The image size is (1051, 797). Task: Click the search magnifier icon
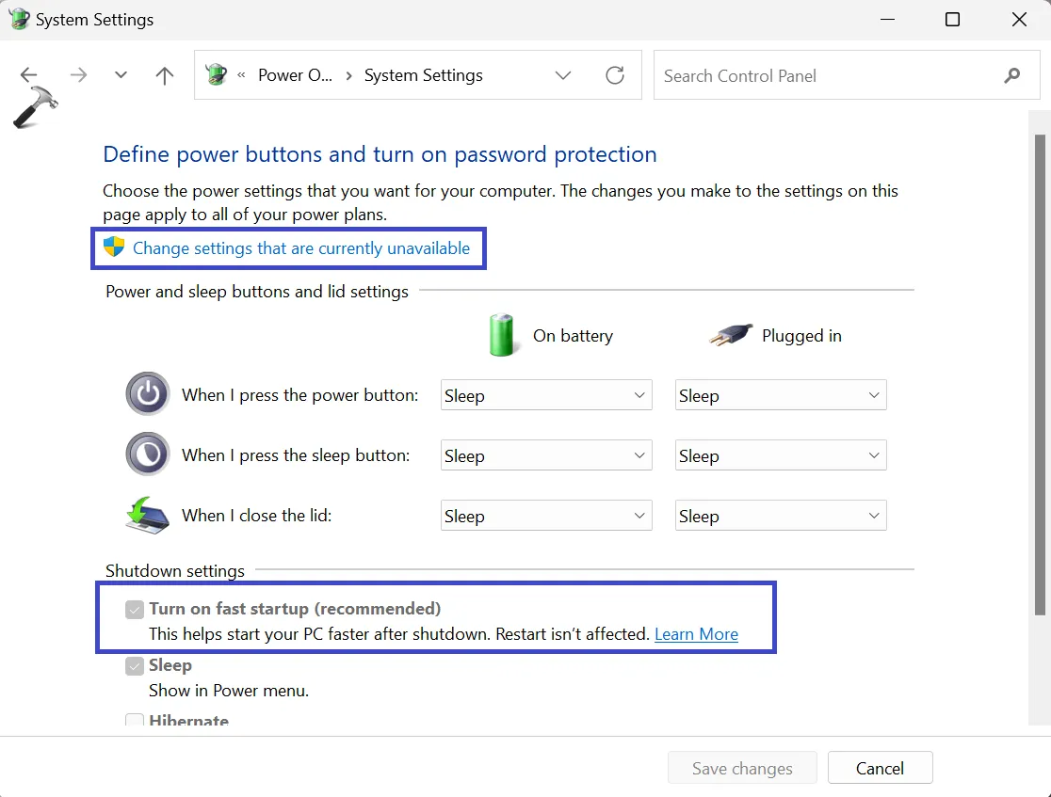tap(1011, 75)
